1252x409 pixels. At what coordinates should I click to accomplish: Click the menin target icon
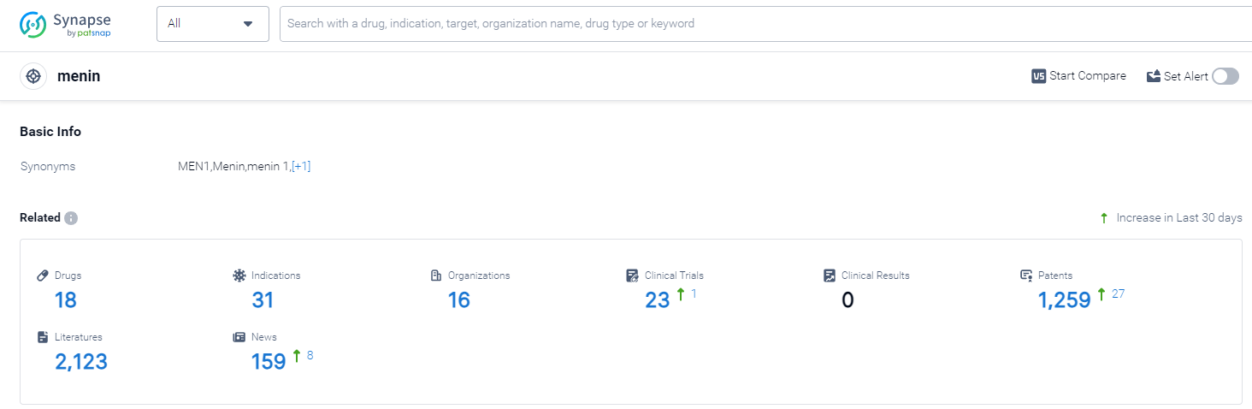33,76
